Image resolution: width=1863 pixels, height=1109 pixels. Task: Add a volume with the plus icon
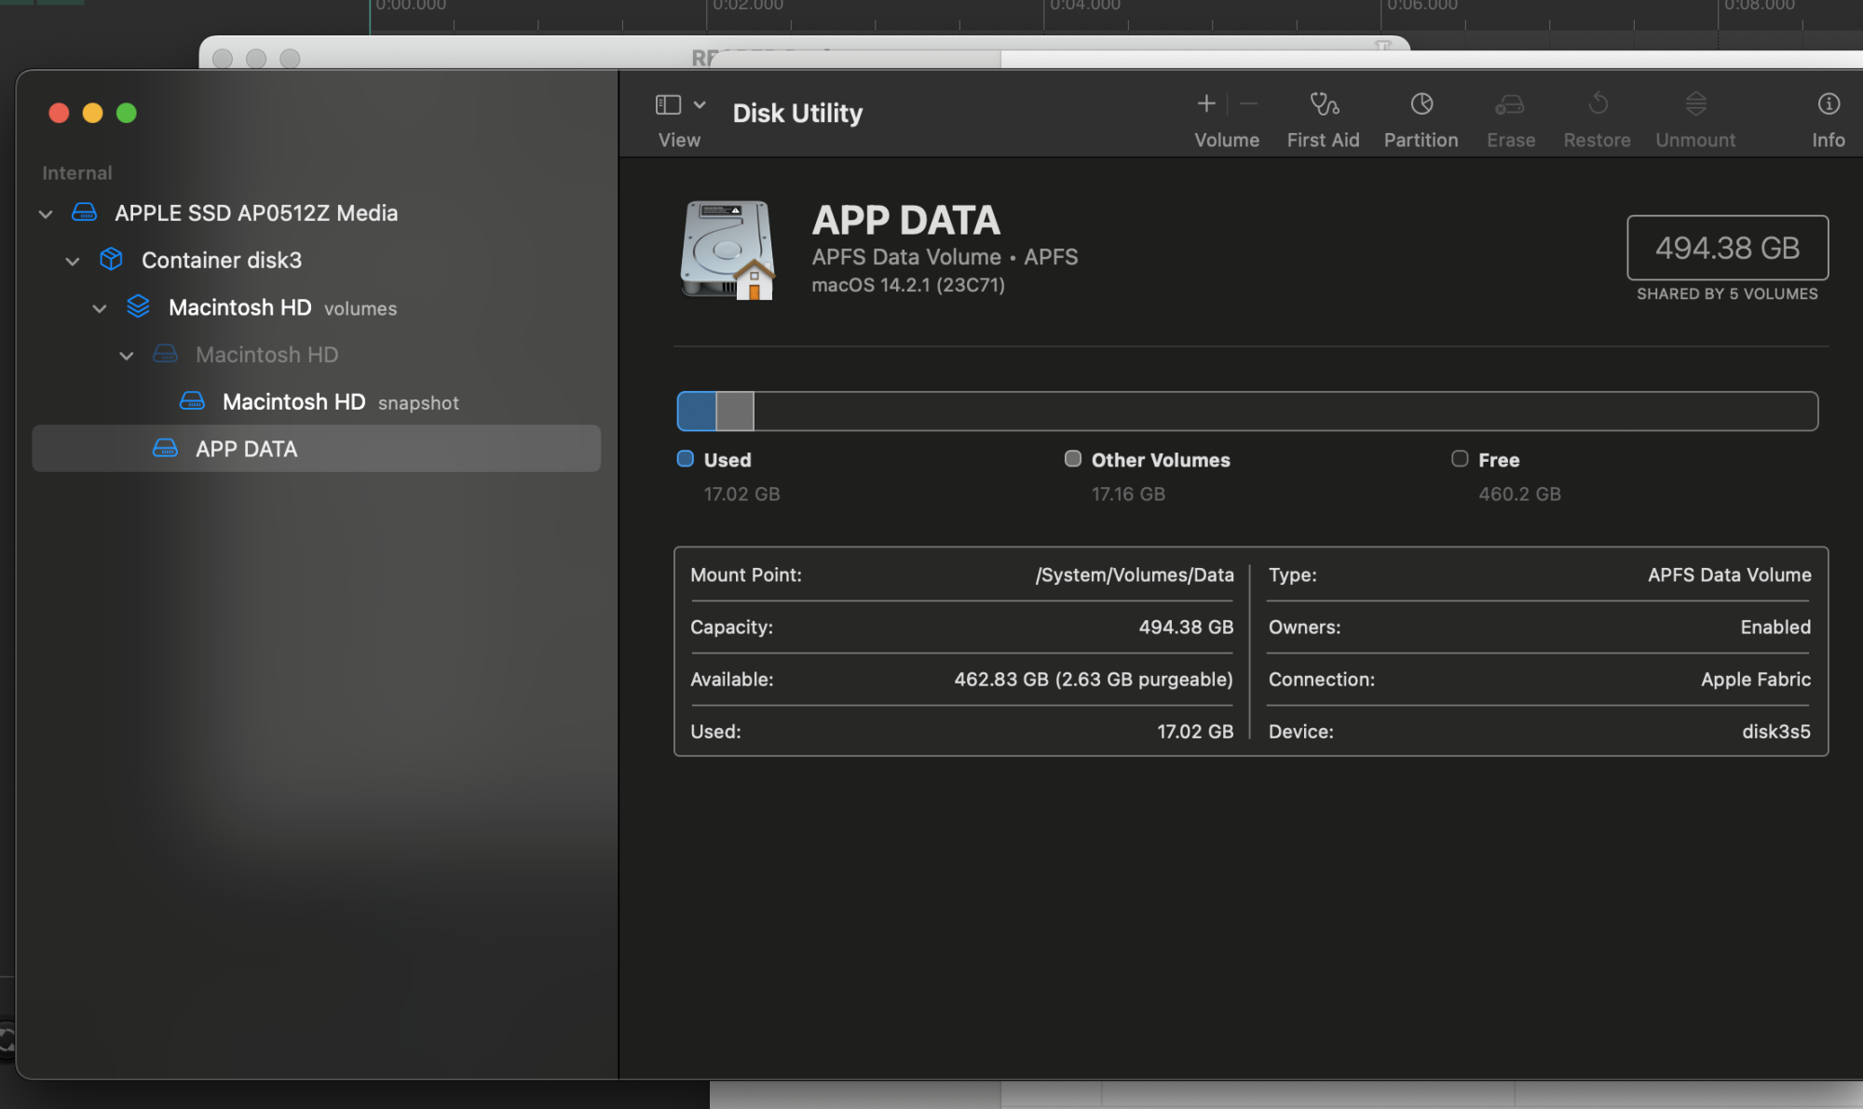pos(1206,103)
